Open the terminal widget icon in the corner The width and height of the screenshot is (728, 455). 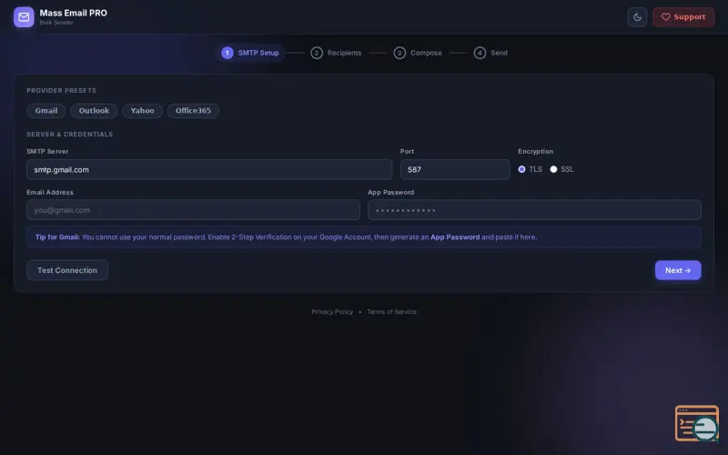pyautogui.click(x=696, y=423)
